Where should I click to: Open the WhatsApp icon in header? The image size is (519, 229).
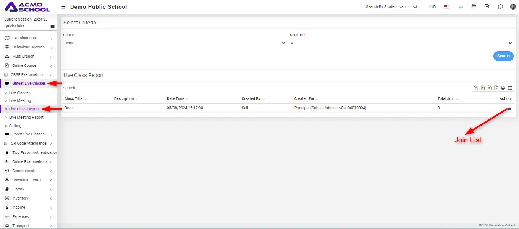tap(500, 7)
